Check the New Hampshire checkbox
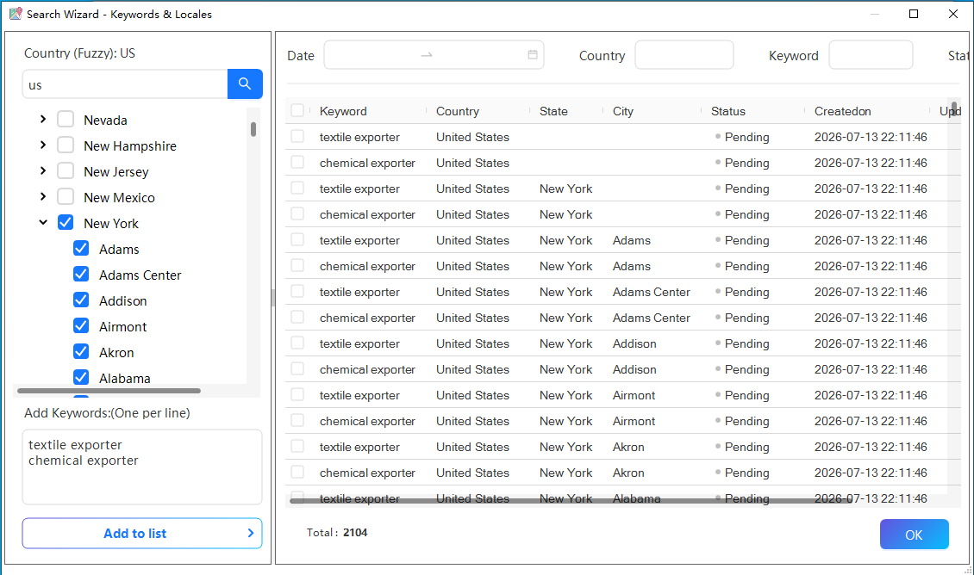Screen dimensions: 974x575 click(66, 145)
